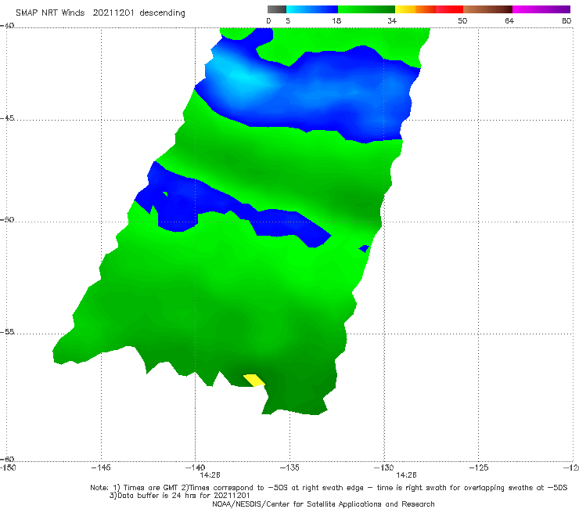Click the color bar label "50"
This screenshot has height=509, width=579.
click(x=462, y=20)
